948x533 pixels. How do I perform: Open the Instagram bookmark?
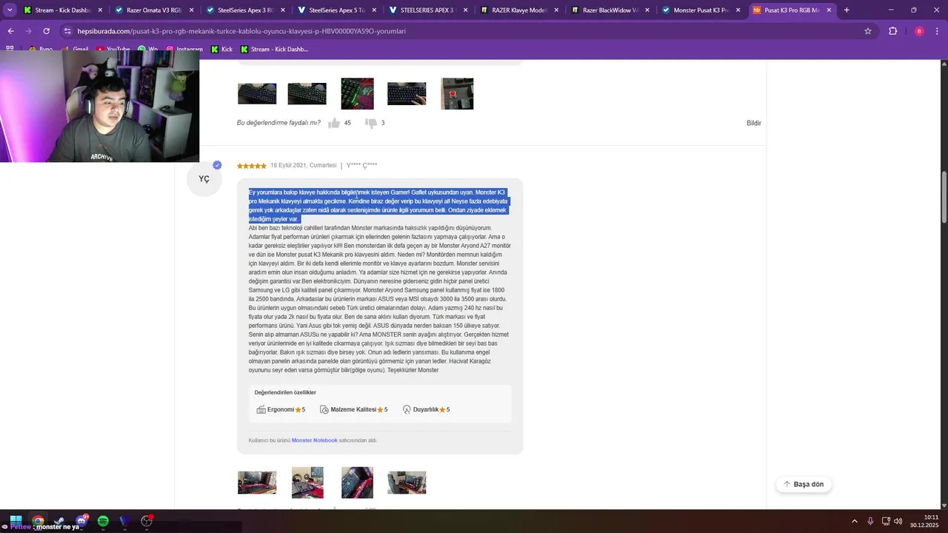(x=184, y=50)
